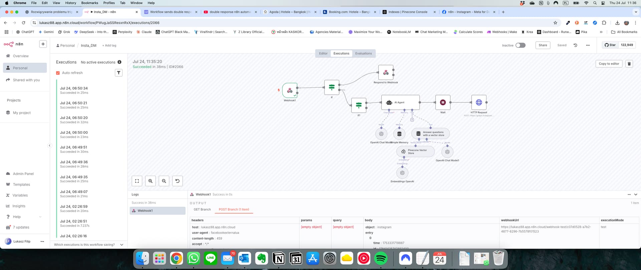The height and width of the screenshot is (270, 641).
Task: Open Chrome tab search dropdown
Action: click(635, 12)
